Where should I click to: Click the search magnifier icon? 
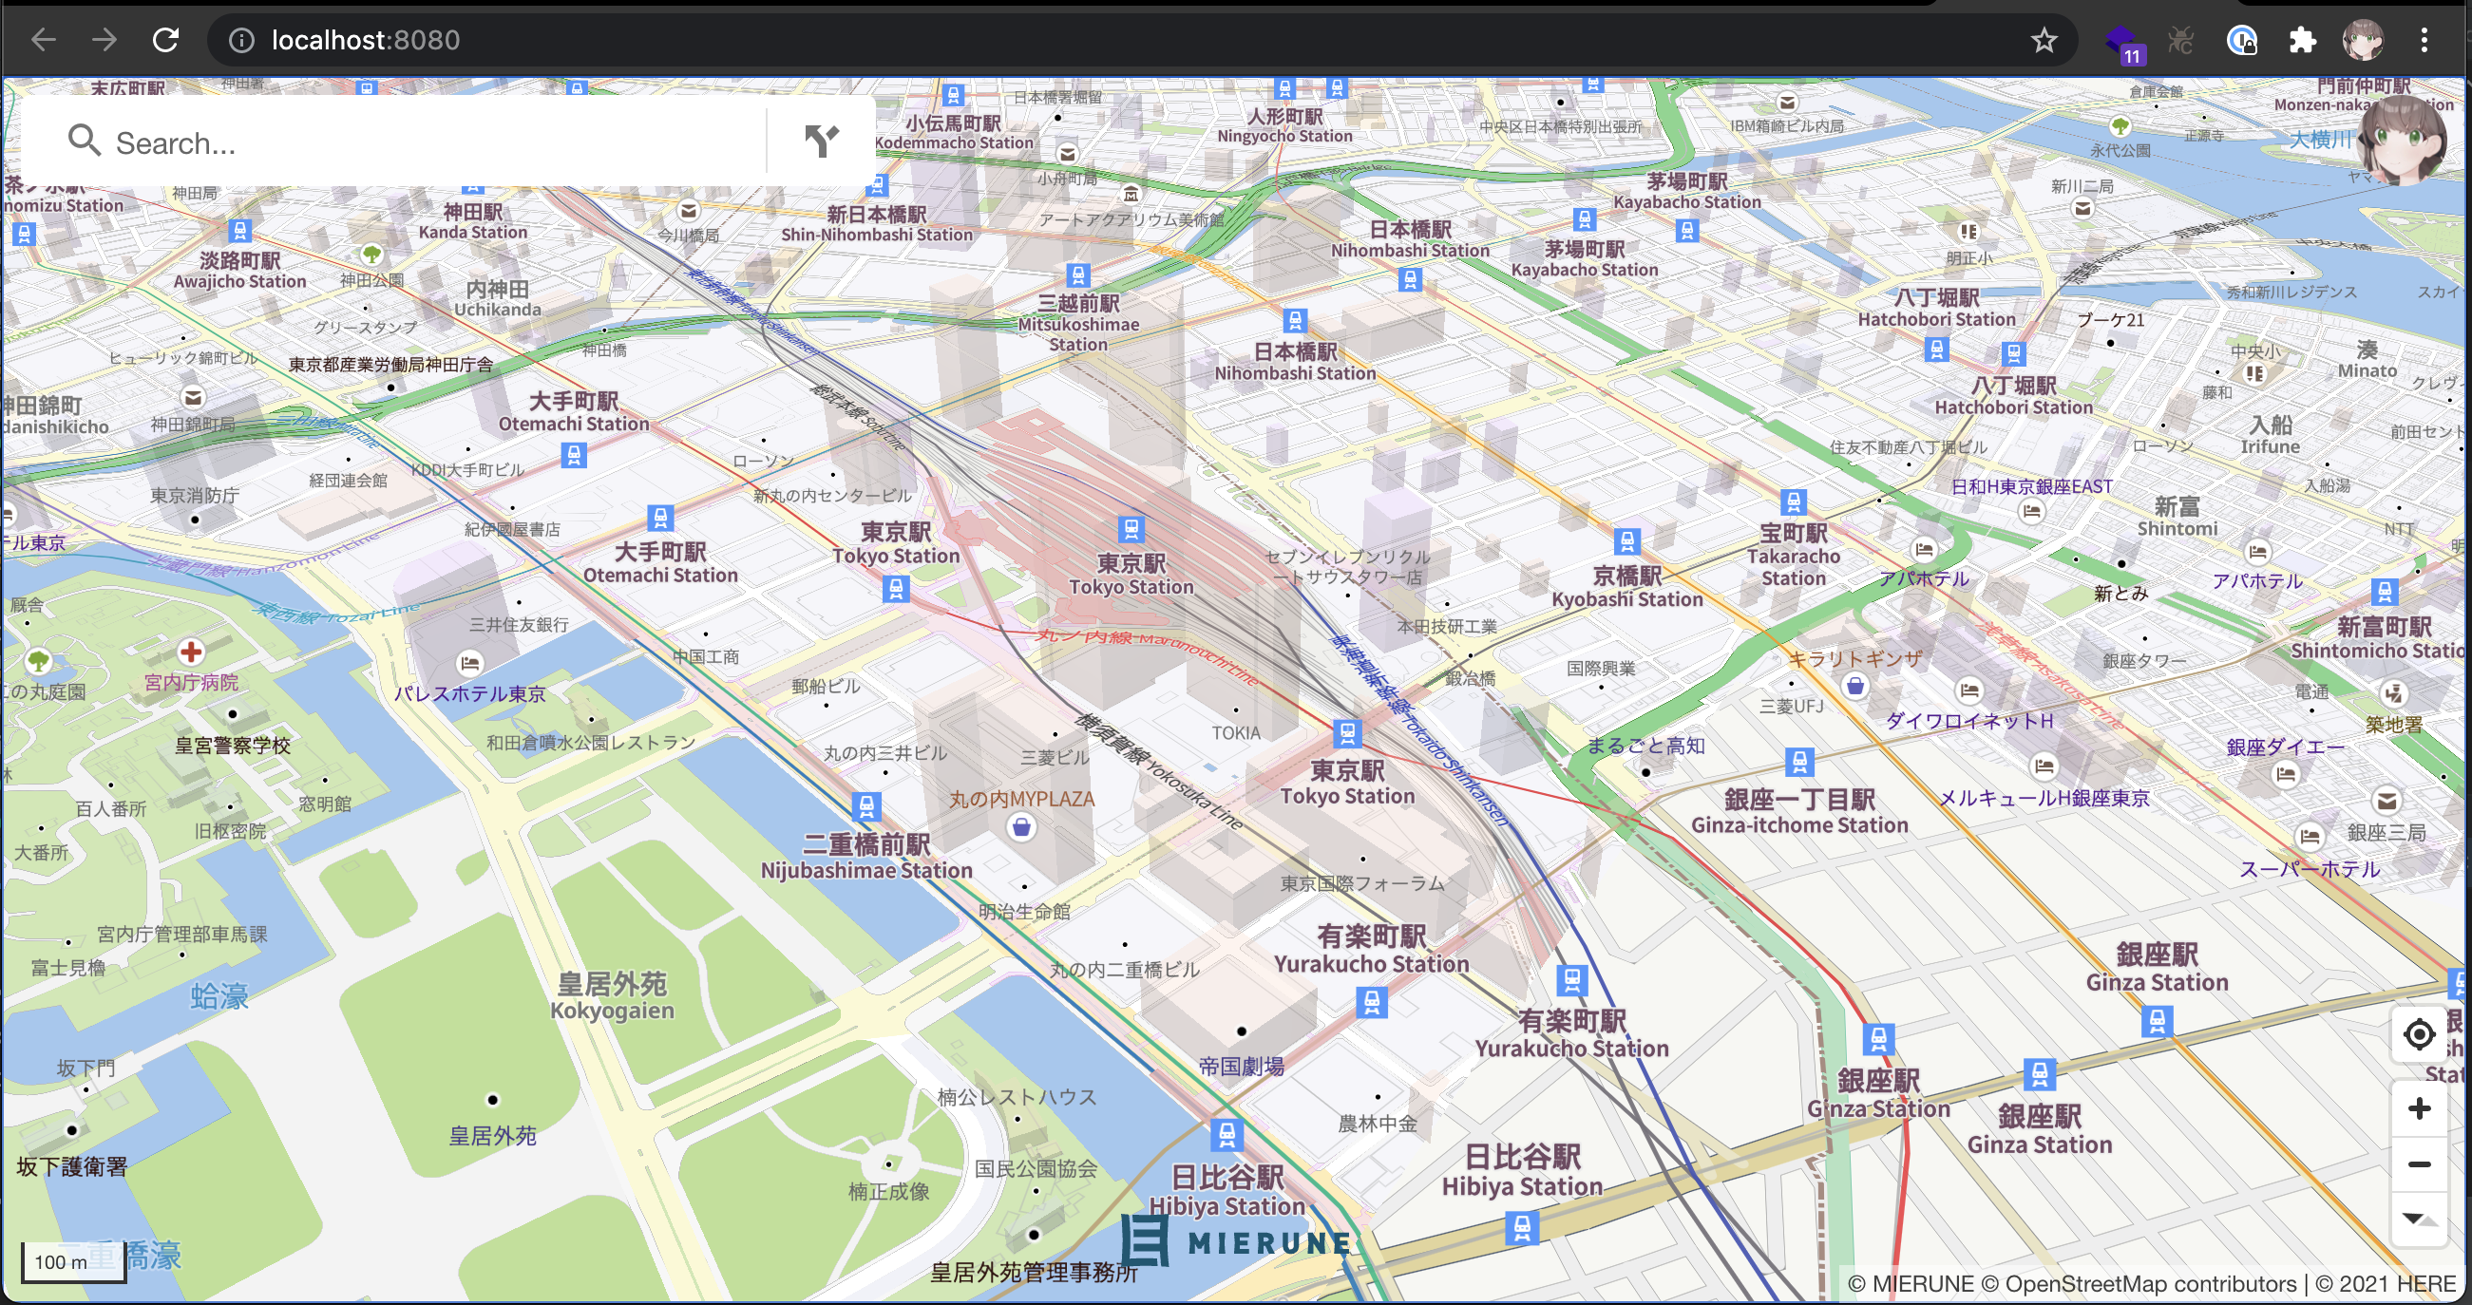coord(84,142)
